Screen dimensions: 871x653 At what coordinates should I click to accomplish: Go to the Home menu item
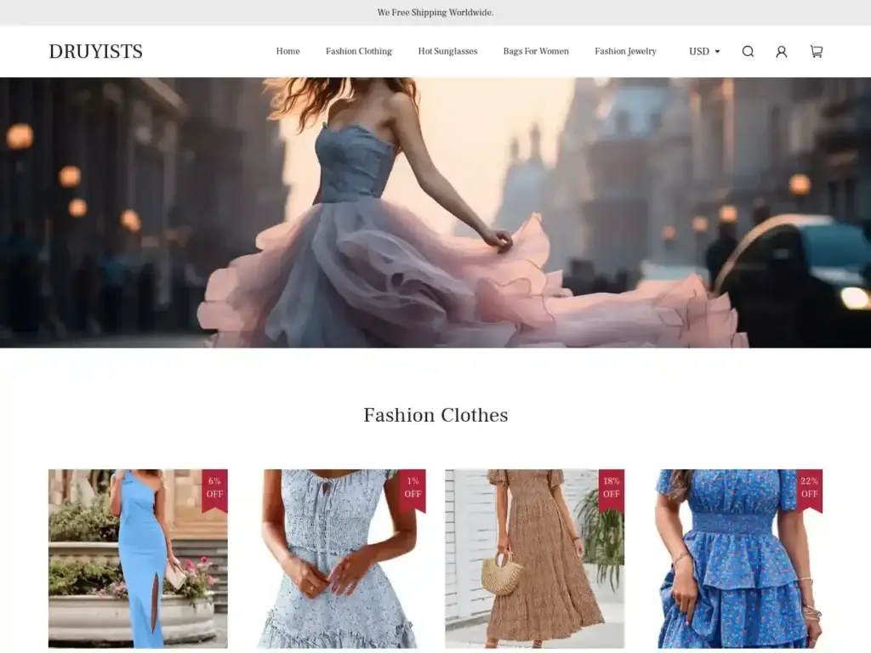(x=287, y=52)
